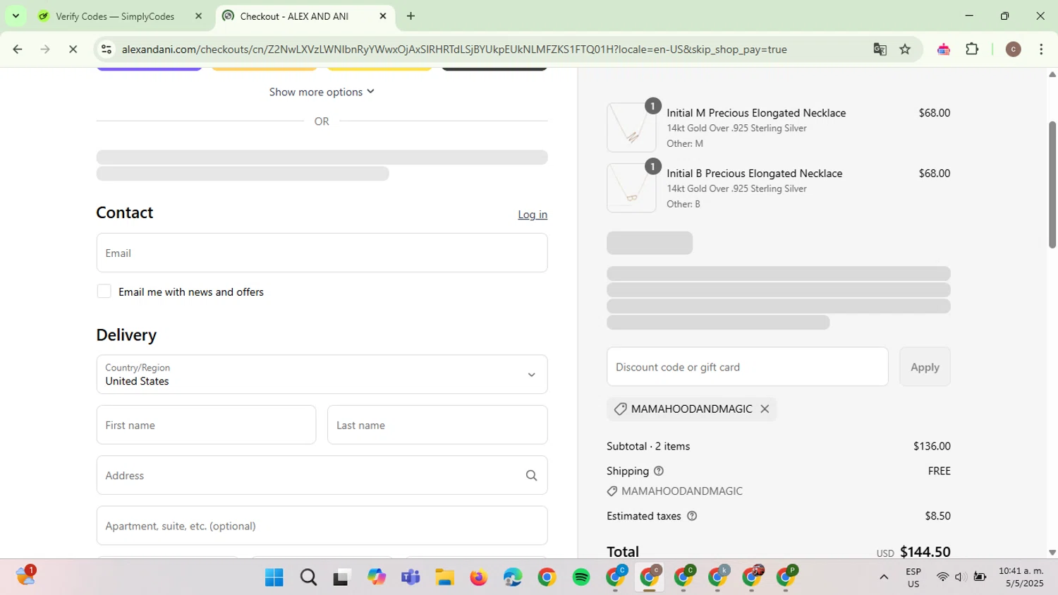Check Email me with news and offers
The width and height of the screenshot is (1058, 595).
[x=104, y=292]
